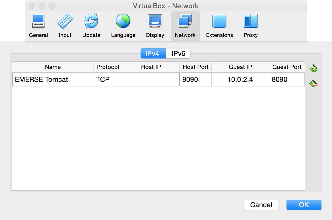Select the TCP protocol cell
Screen dimensions: 332x220
(x=108, y=79)
